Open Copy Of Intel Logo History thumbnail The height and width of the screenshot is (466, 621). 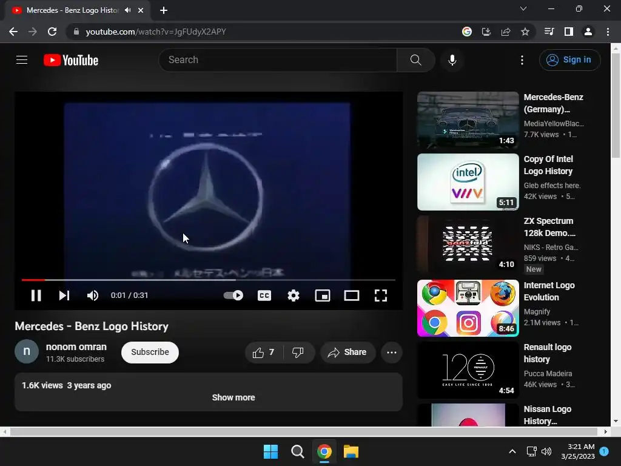click(468, 182)
